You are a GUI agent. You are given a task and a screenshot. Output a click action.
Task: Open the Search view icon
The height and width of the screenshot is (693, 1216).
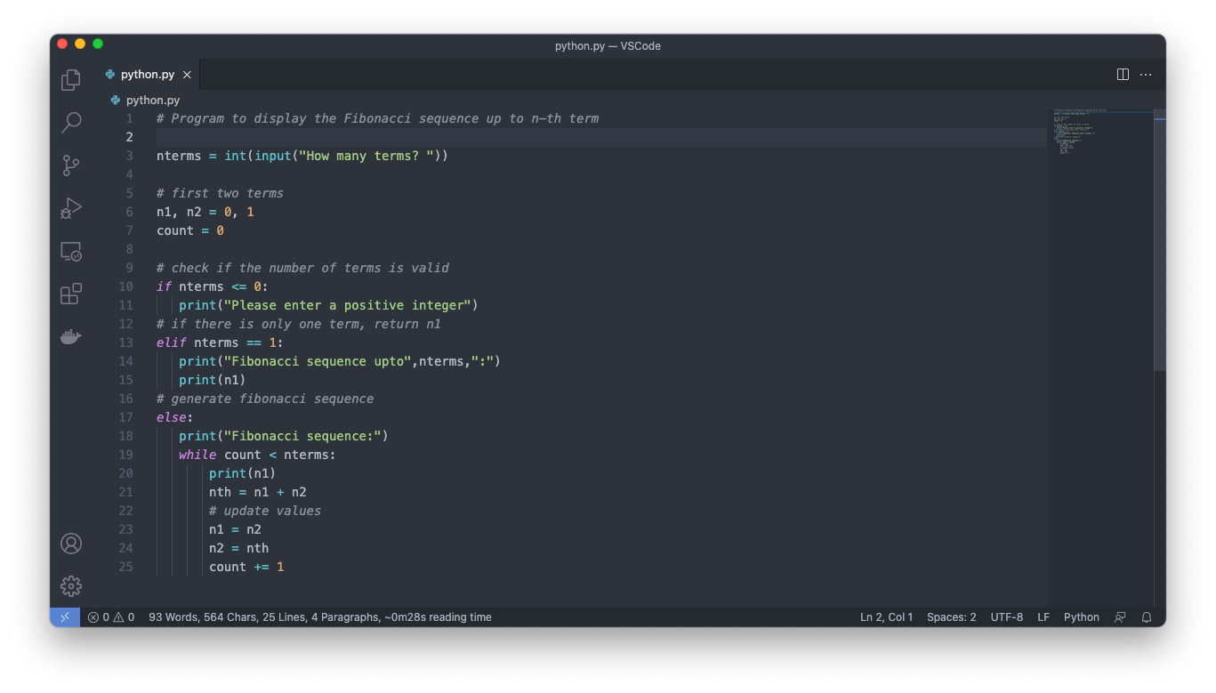pyautogui.click(x=71, y=122)
